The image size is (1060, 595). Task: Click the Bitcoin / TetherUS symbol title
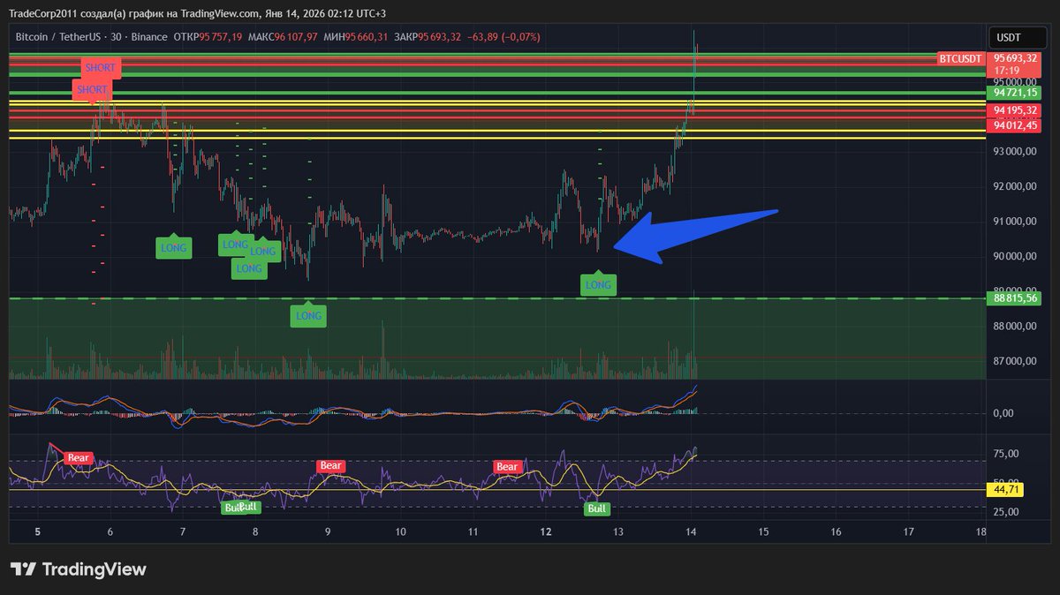click(x=72, y=37)
